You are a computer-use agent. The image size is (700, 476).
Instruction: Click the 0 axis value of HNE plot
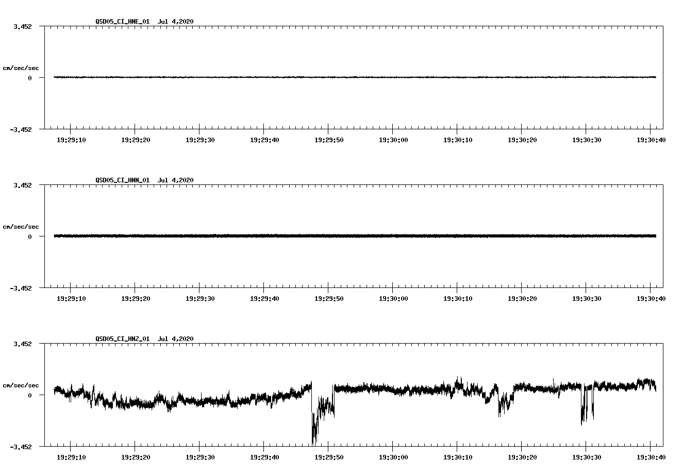pos(30,78)
